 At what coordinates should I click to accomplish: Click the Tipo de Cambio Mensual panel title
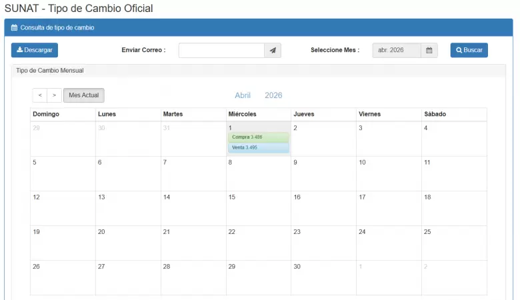[49, 70]
